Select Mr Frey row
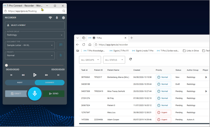210x127 pixels. [144, 98]
